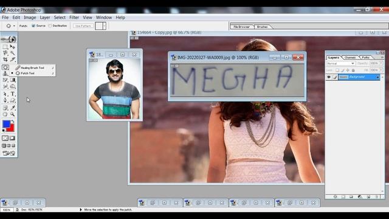Open the pattern picker dropdown arrow
The image size is (389, 219).
point(105,26)
